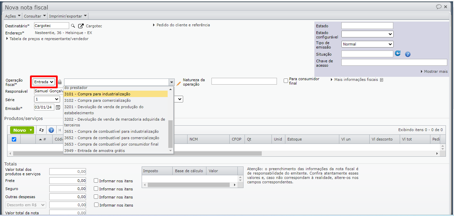454x216 pixels.
Task: Click the Base de cálculo column header
Action: pos(189,171)
